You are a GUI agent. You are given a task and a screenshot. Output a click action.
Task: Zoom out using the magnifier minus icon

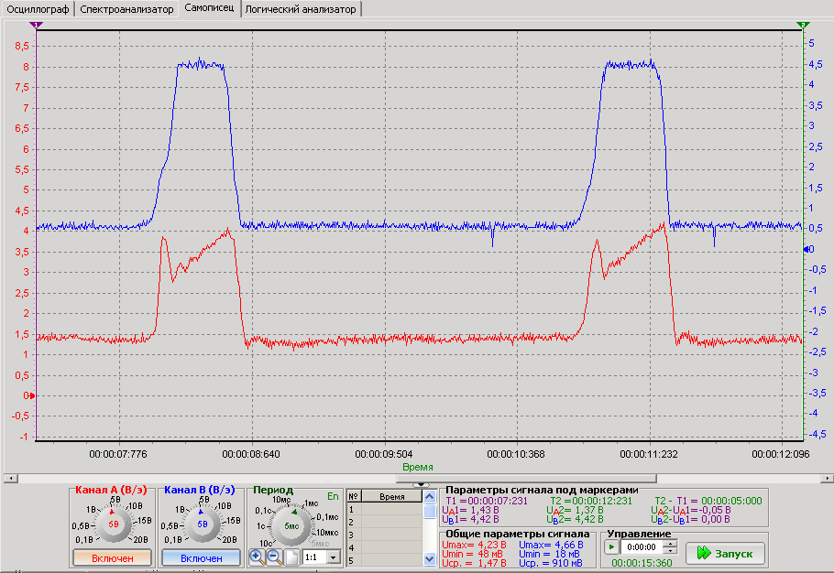(274, 557)
